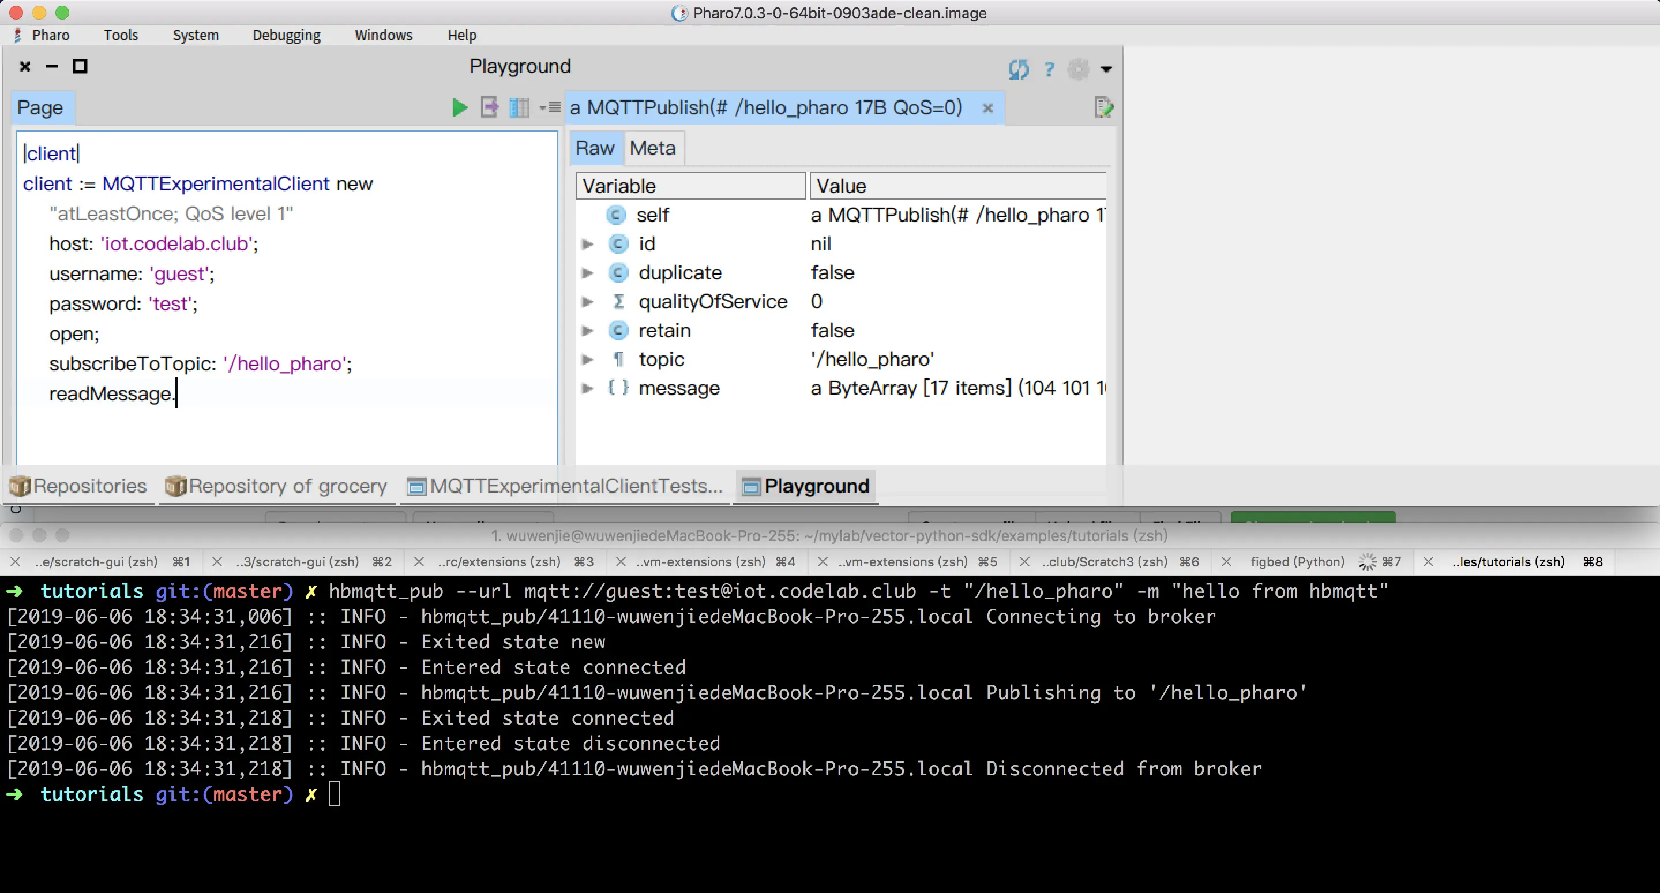Switch to the Meta tab
1660x893 pixels.
(652, 148)
